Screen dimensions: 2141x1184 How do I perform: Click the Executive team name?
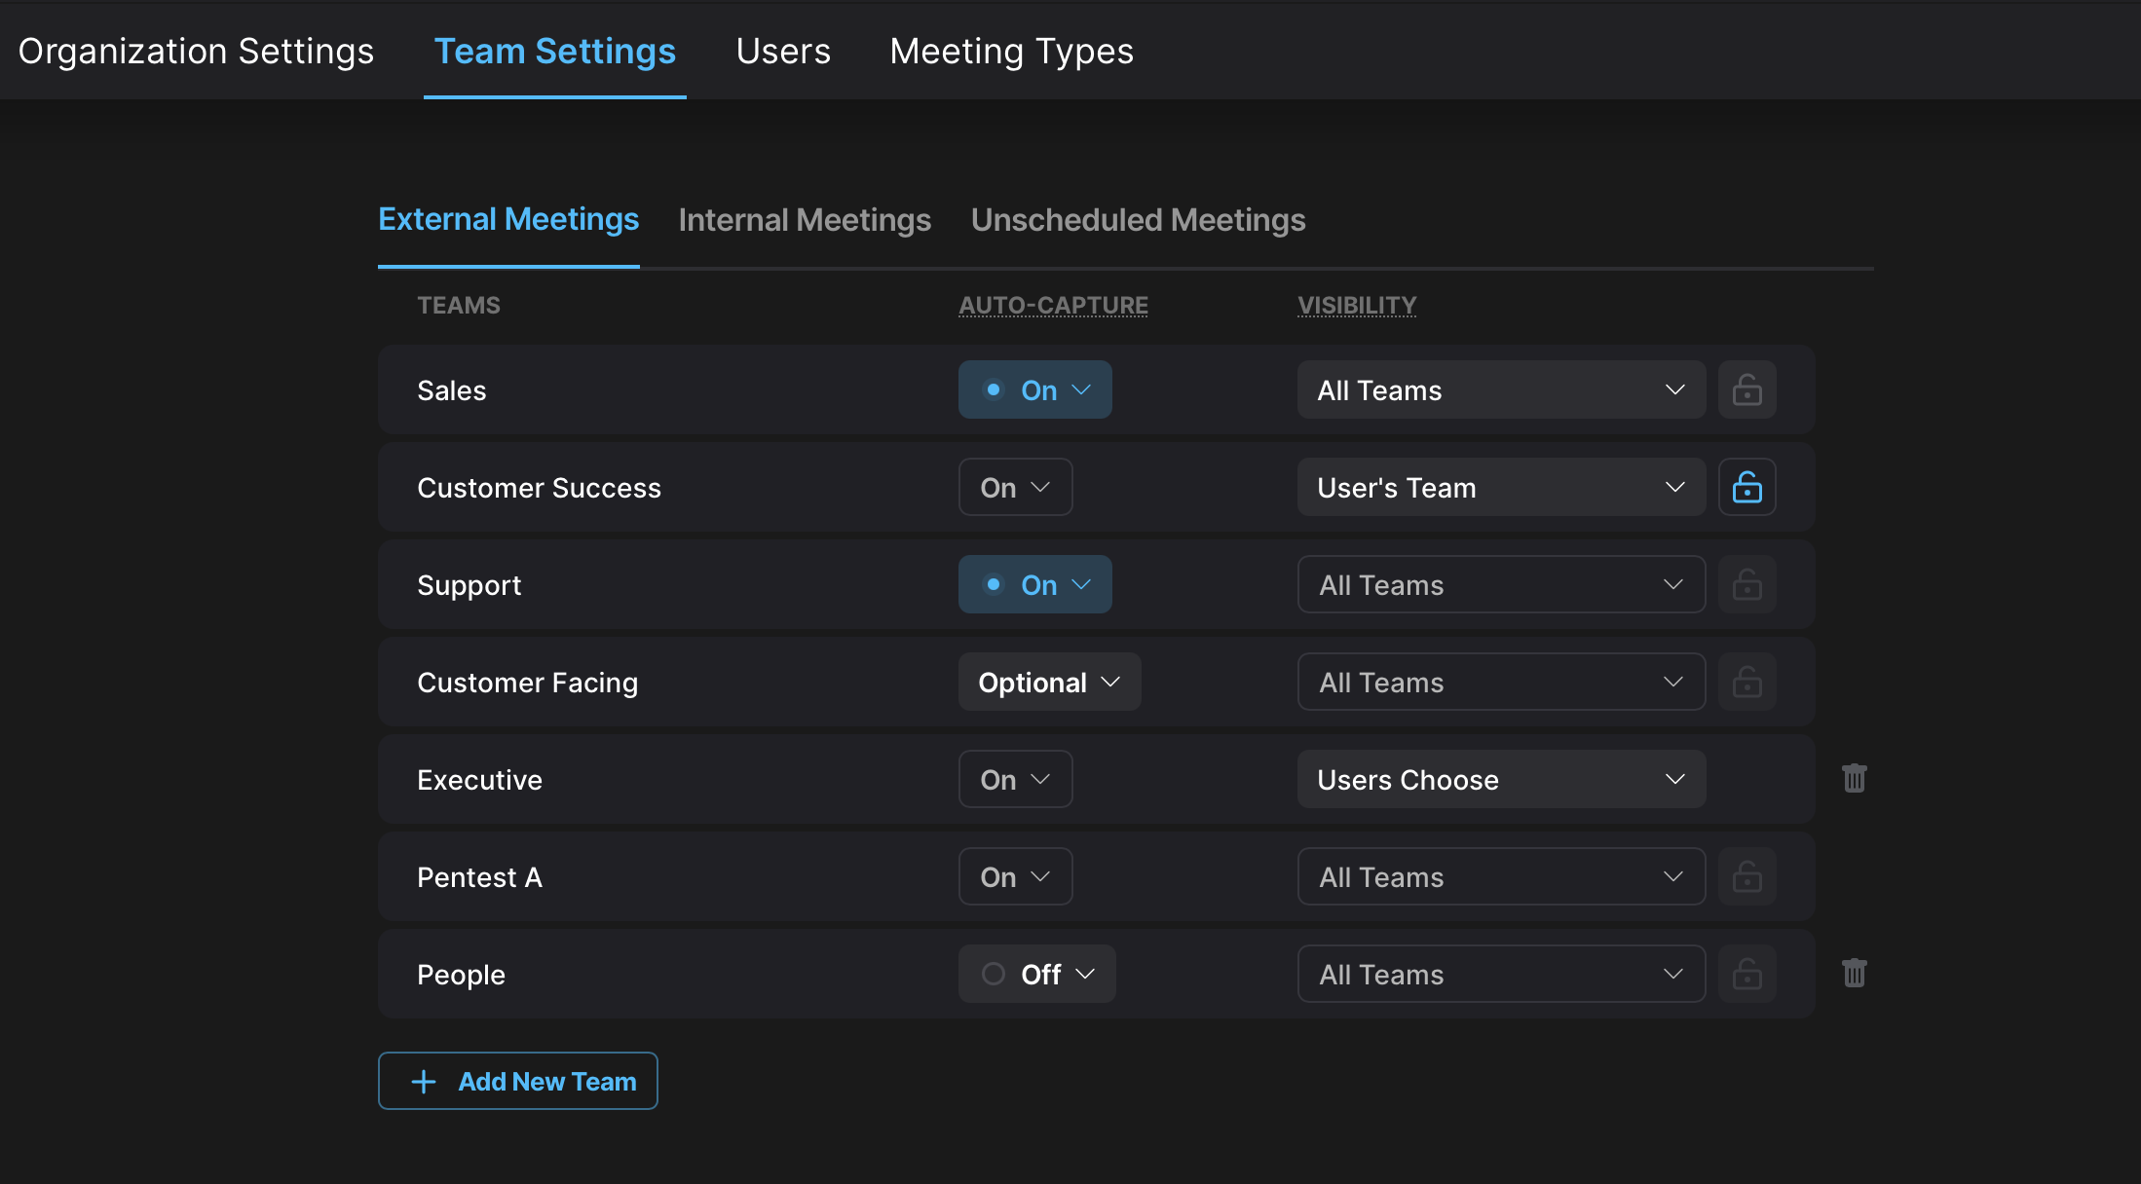pos(479,780)
